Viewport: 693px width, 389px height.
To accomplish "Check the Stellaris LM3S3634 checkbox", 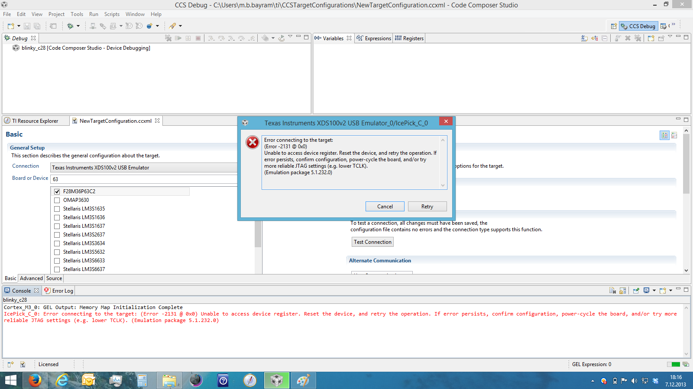I will pyautogui.click(x=57, y=243).
